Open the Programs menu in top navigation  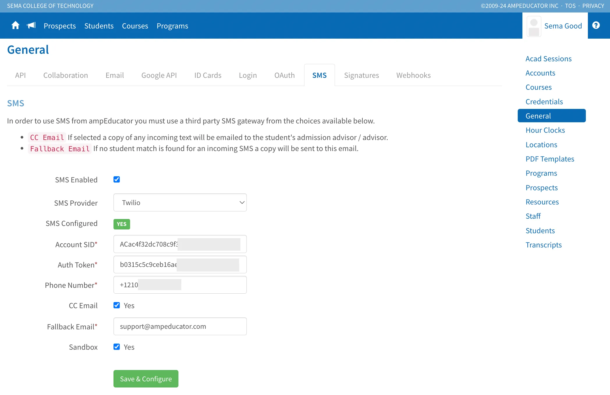[x=172, y=26]
